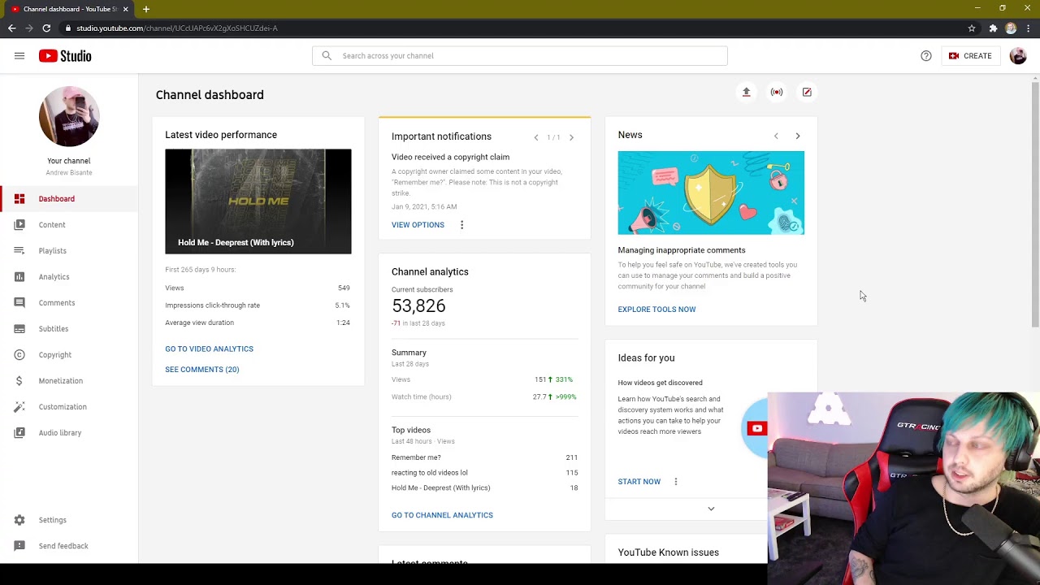Search across your channel field
The image size is (1040, 585).
point(520,56)
